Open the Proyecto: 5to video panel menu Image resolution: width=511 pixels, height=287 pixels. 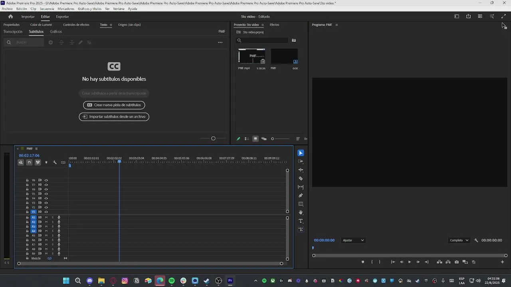(x=262, y=25)
